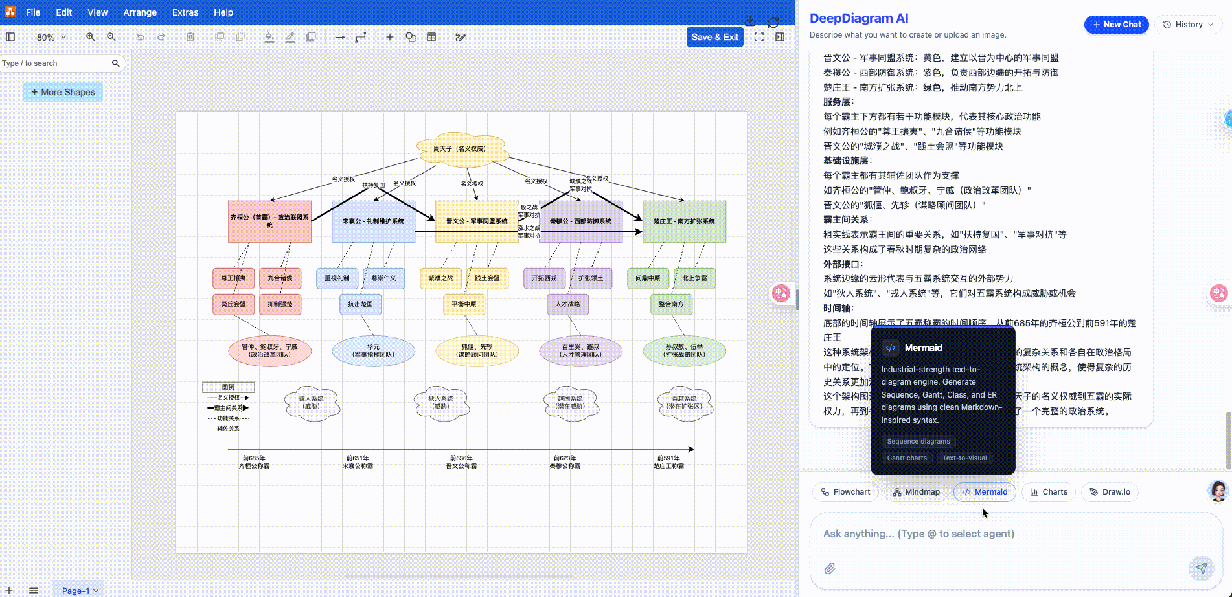Select the Line Color pencil icon
The image size is (1232, 597).
click(x=290, y=37)
